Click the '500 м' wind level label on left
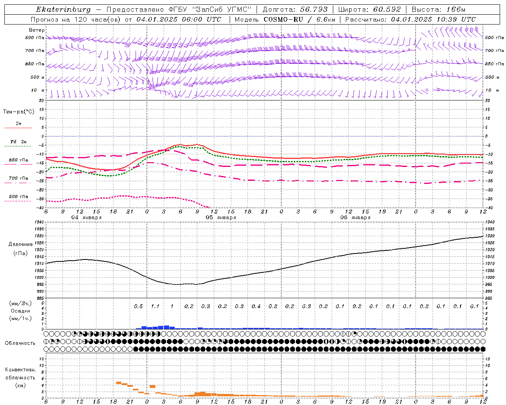The width and height of the screenshot is (506, 405). click(38, 78)
